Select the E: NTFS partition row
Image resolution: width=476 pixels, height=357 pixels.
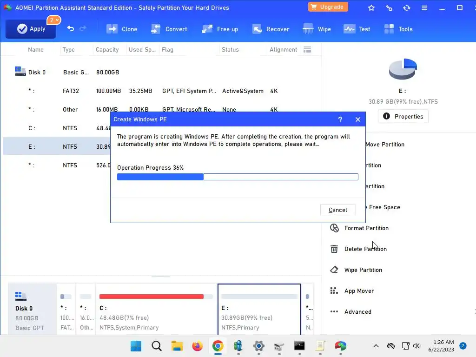pyautogui.click(x=57, y=146)
